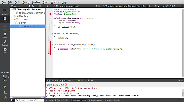184x102 pixels.
Task: Show the Issues pane
Action: (x=49, y=100)
